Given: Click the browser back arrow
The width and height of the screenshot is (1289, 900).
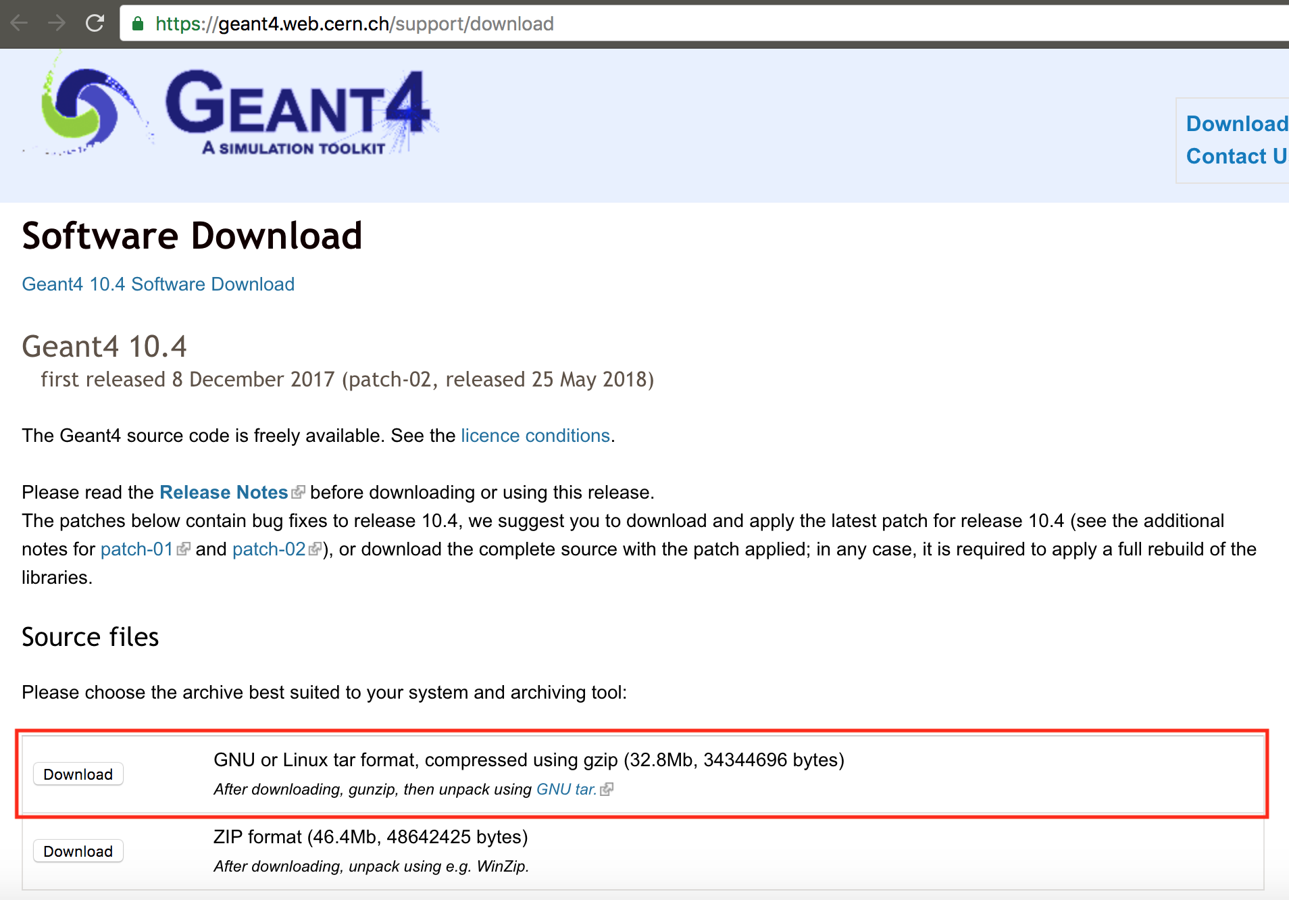Looking at the screenshot, I should [20, 23].
